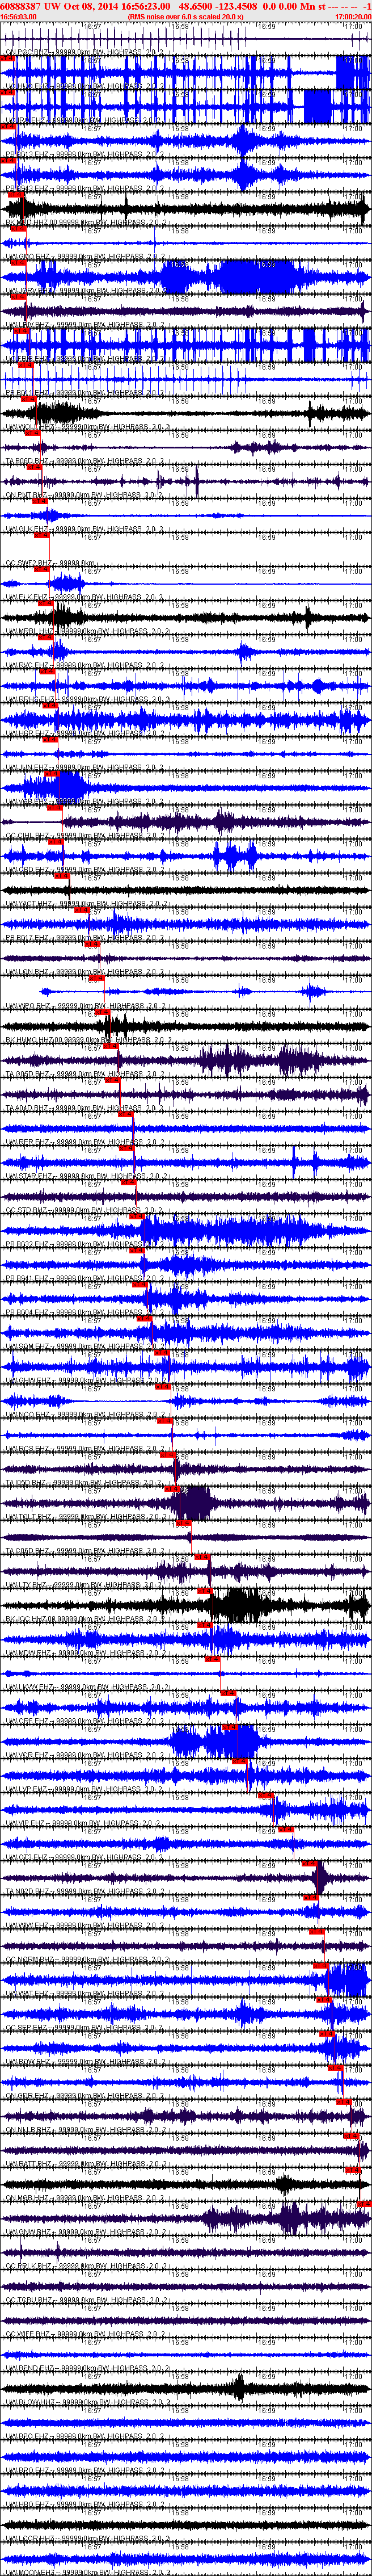Select the CN PNT BHZ station label
Screen dimensions: 372x2576
86,494
